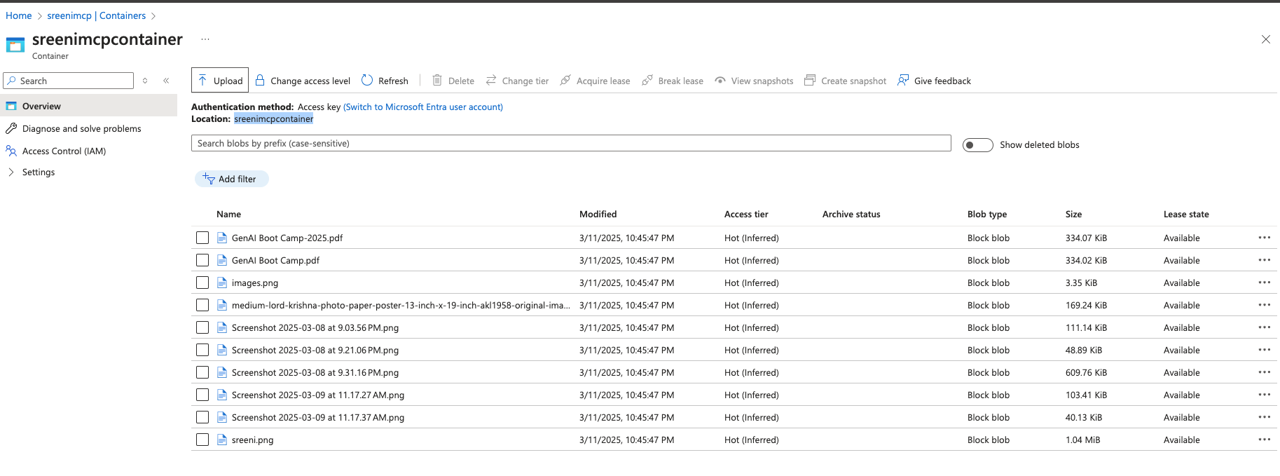Tick checkbox for Screenshot 9.21.06 PM.png
The image size is (1280, 476).
click(x=202, y=350)
